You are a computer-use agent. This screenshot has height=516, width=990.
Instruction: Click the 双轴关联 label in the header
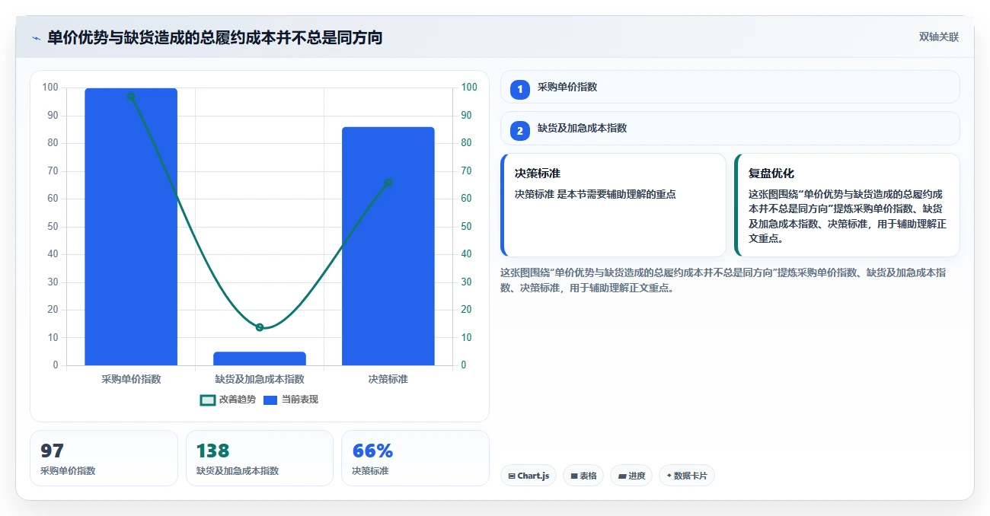click(939, 37)
